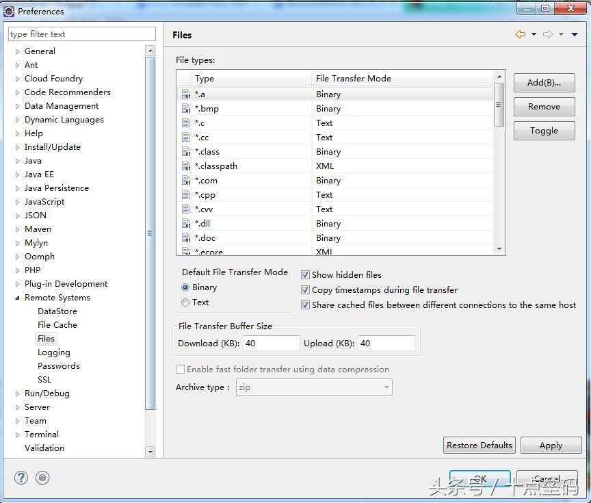Expand the General preferences node
Image resolution: width=591 pixels, height=503 pixels.
point(18,51)
